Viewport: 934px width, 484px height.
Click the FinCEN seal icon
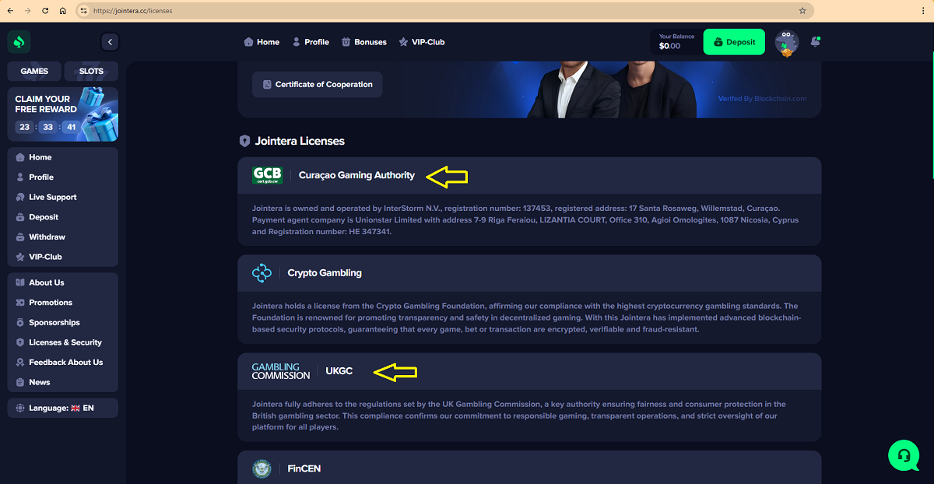click(x=262, y=468)
